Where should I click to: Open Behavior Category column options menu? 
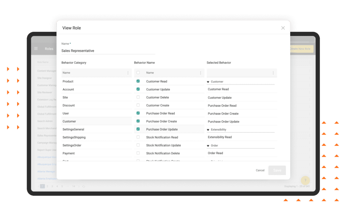tap(128, 73)
